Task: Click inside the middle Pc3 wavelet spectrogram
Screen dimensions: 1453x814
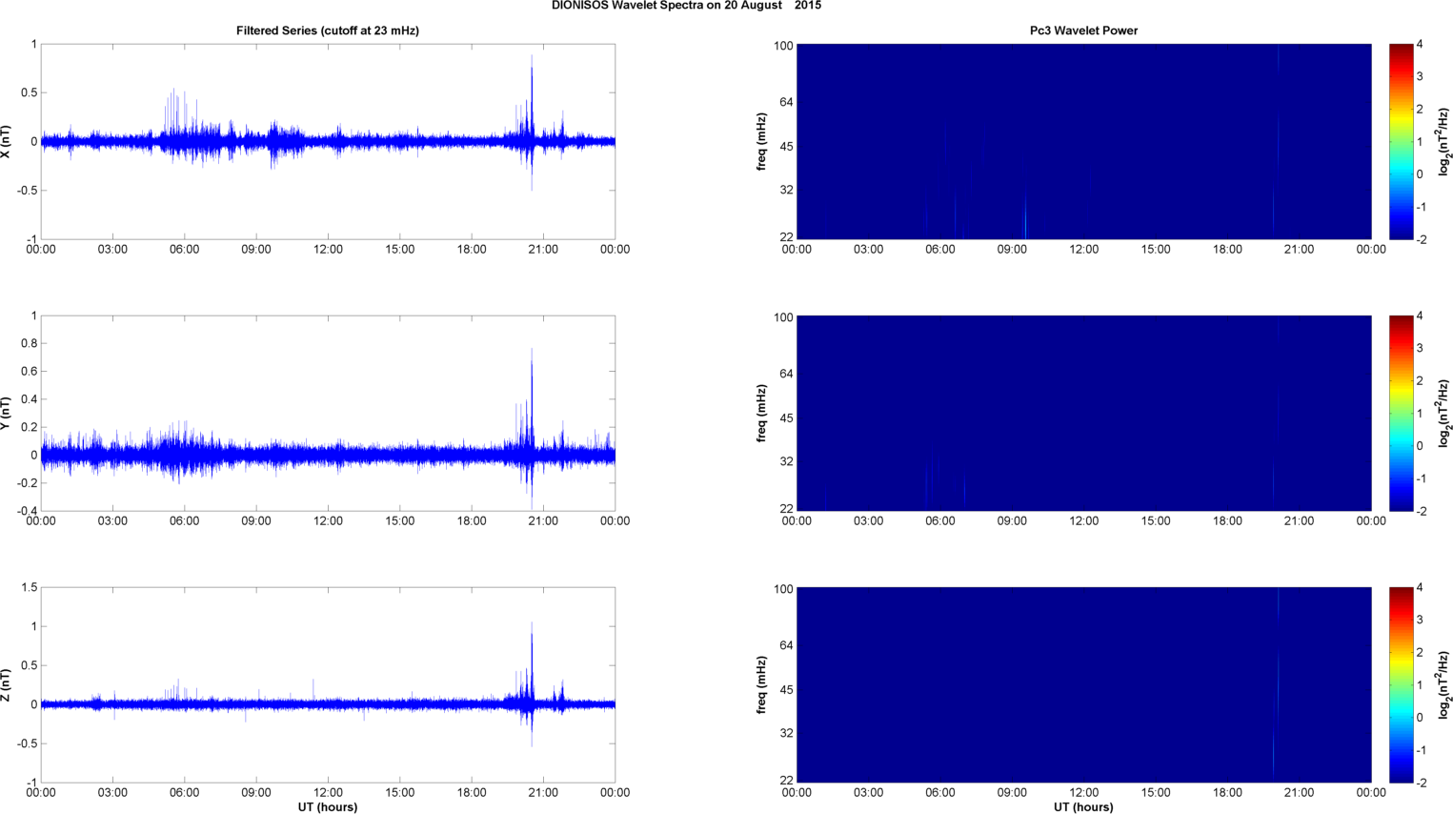Action: (x=1083, y=413)
